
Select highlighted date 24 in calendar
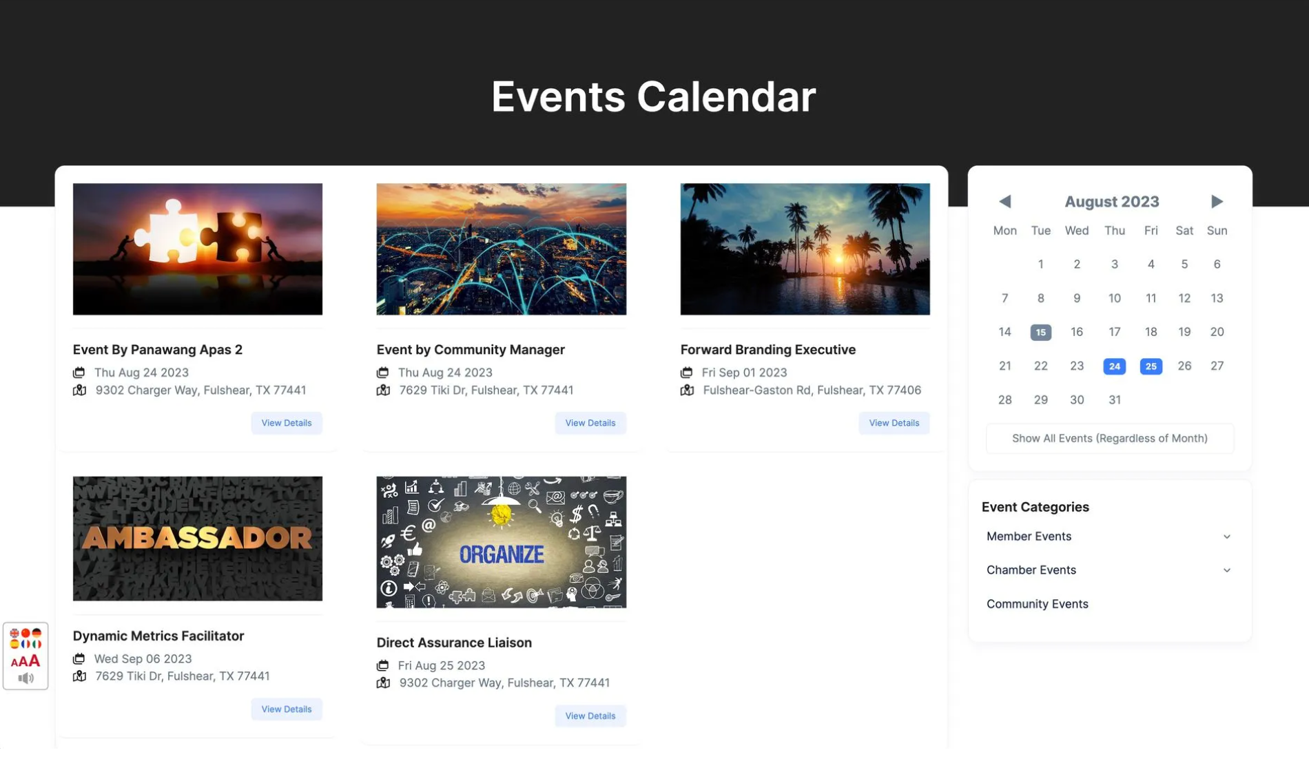1114,366
